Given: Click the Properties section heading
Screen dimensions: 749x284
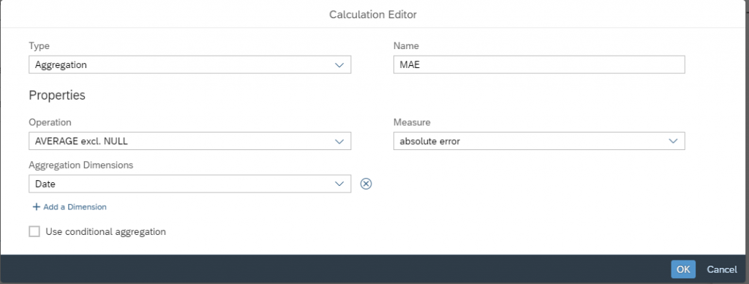Looking at the screenshot, I should (57, 95).
